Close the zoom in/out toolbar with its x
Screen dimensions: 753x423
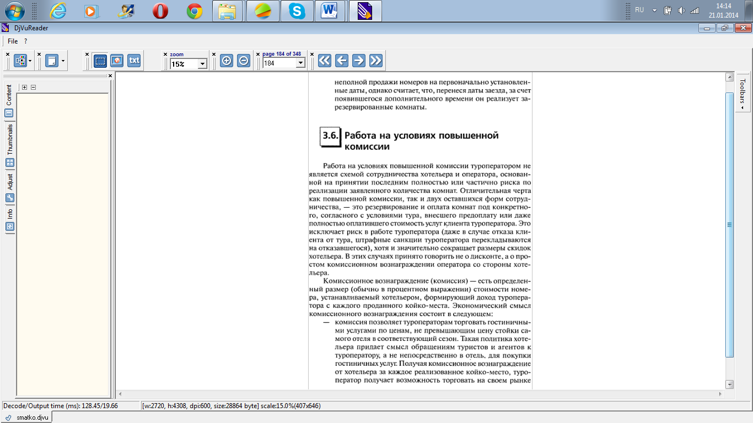point(214,54)
